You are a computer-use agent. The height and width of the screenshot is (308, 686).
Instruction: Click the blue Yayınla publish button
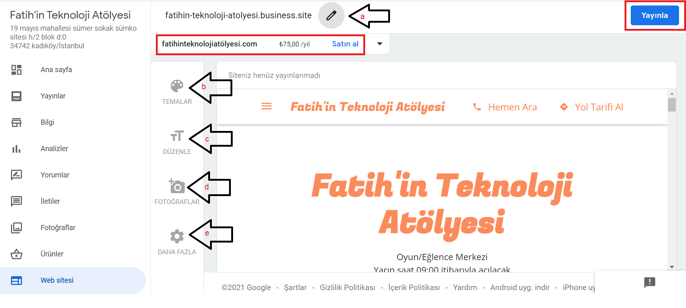(x=655, y=15)
